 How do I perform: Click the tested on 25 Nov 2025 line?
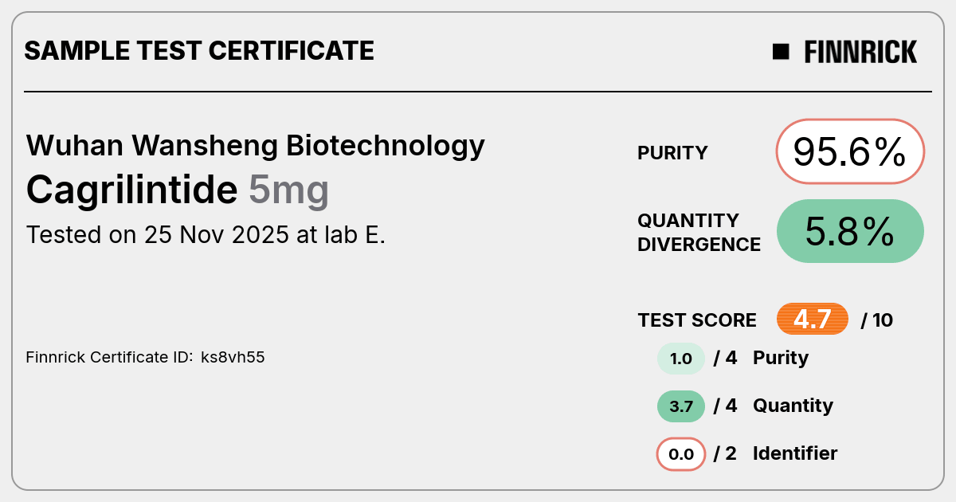pos(206,235)
